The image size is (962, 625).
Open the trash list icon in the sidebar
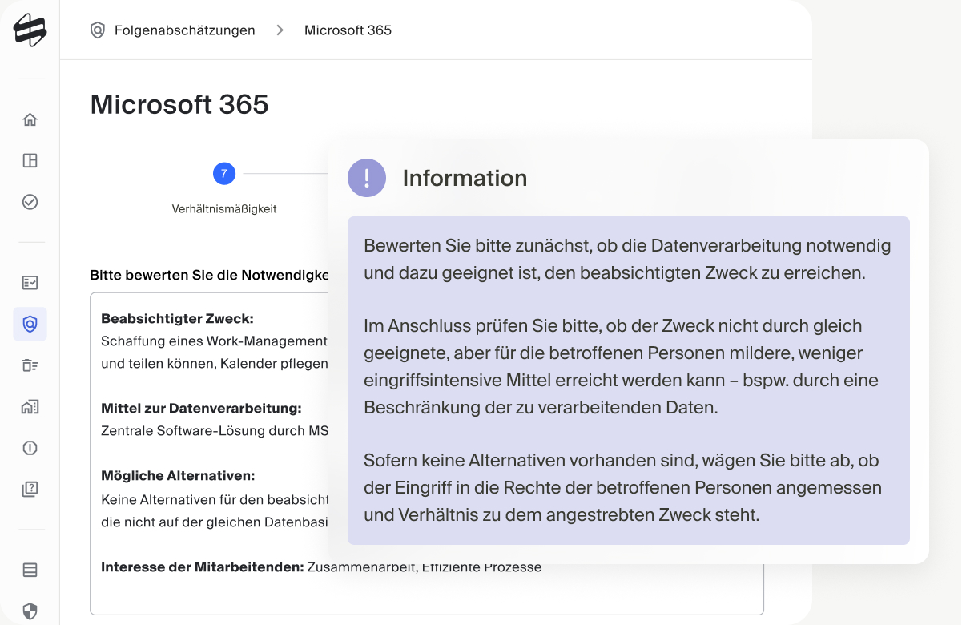click(30, 365)
